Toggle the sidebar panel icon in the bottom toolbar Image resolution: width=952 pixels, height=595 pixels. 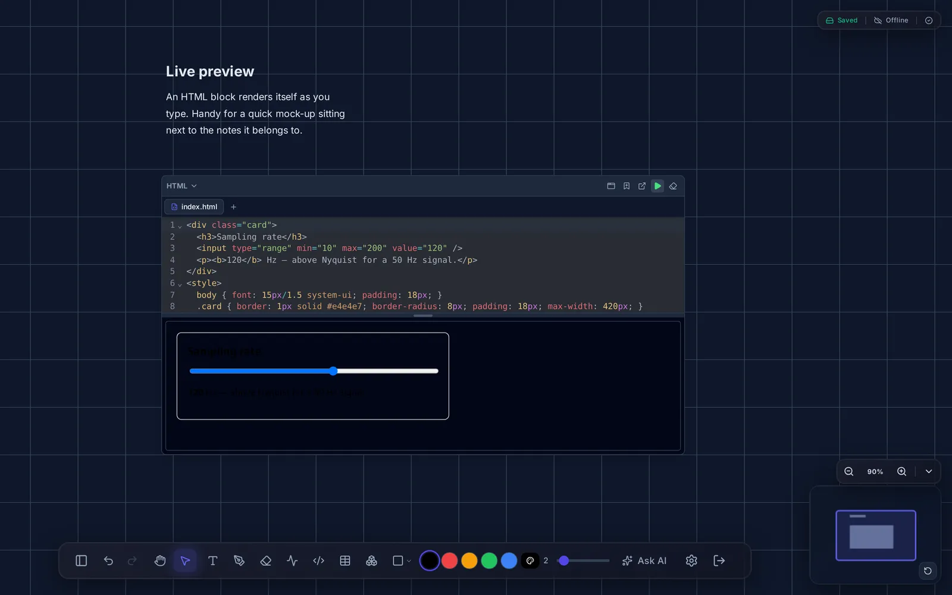point(82,560)
